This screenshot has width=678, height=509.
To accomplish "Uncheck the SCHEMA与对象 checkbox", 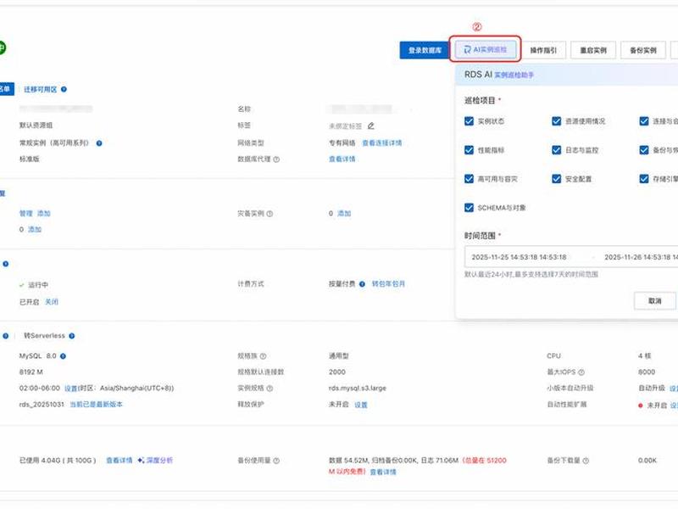I will point(469,208).
